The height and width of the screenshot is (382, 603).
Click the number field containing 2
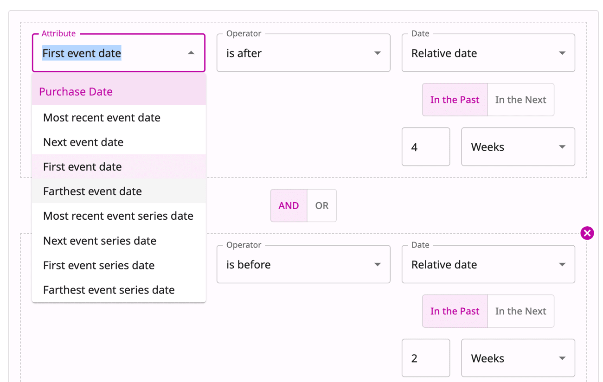tap(425, 358)
